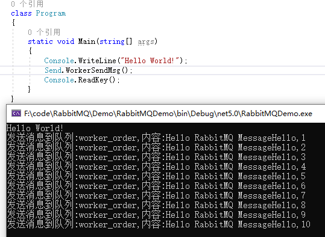325x237 pixels.
Task: Click console line ending with MessageHello,5
Action: pyautogui.click(x=156, y=176)
